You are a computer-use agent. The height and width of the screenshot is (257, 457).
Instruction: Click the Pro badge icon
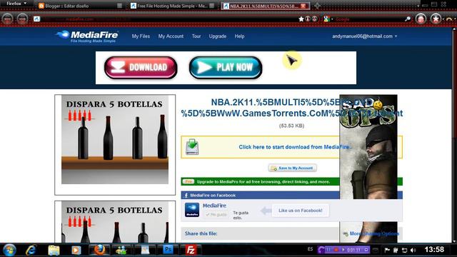pyautogui.click(x=189, y=181)
